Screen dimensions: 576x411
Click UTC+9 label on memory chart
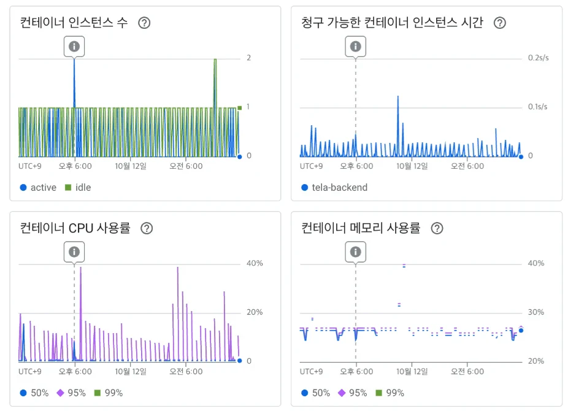coord(311,371)
